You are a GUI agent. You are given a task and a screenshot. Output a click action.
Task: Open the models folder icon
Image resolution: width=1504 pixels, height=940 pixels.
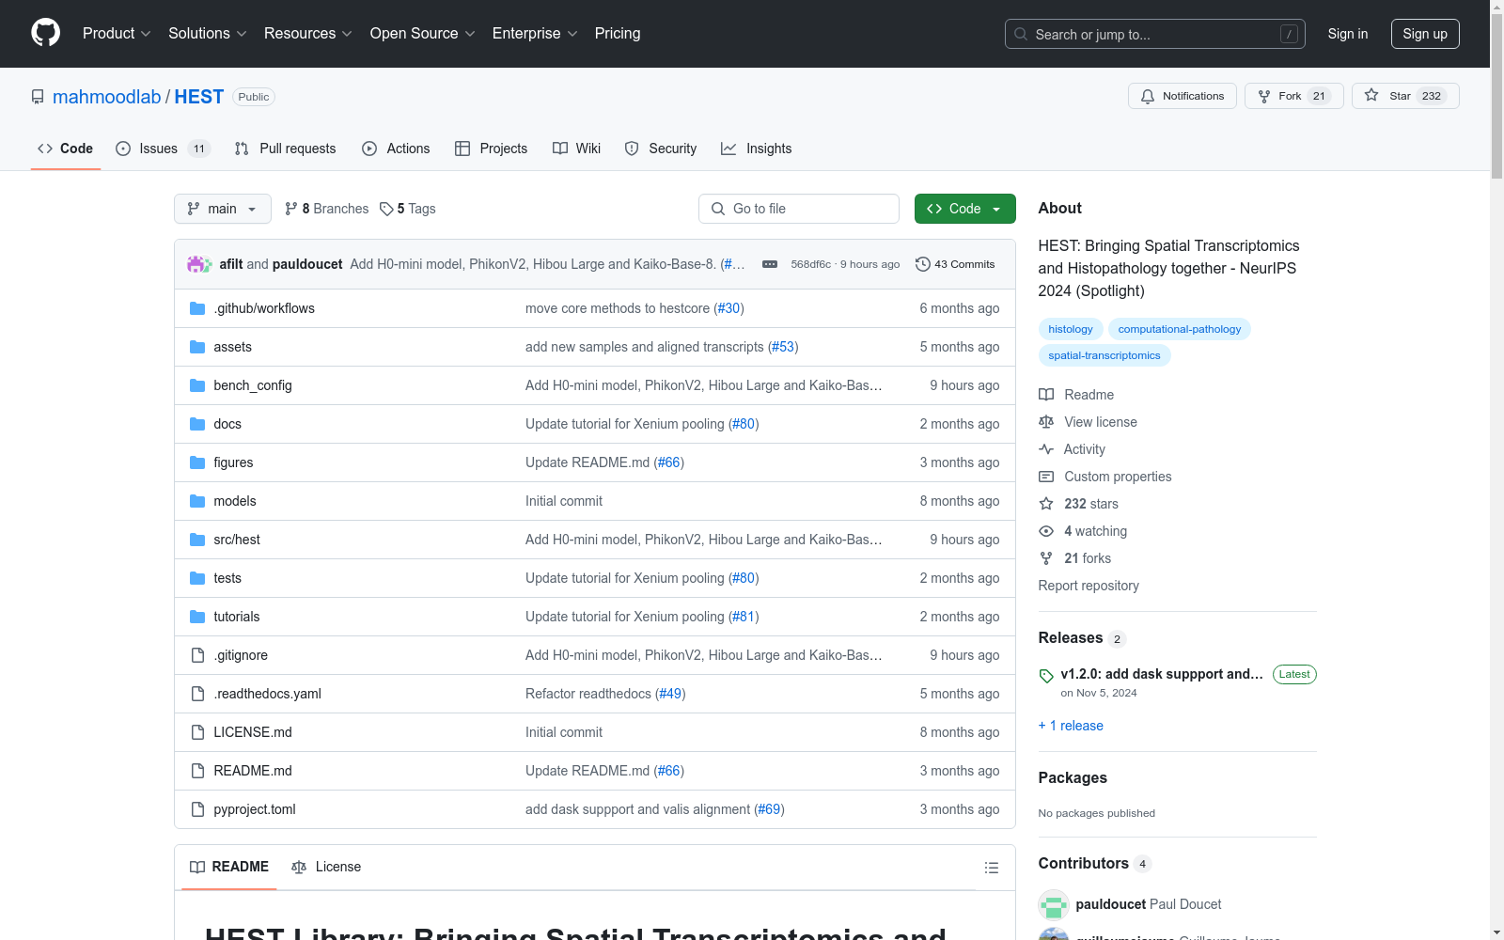(x=197, y=501)
